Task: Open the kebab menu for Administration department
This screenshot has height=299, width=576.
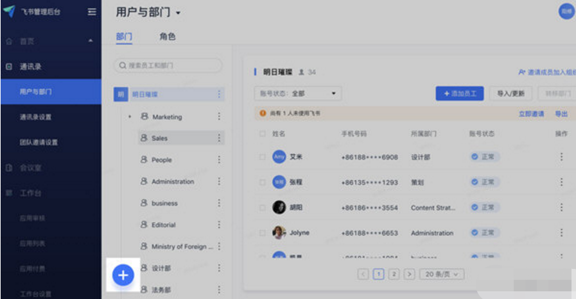Action: tap(219, 181)
